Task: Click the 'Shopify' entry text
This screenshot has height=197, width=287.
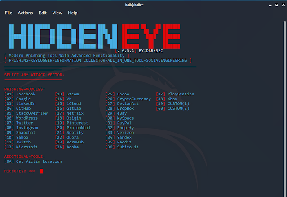Action: point(126,128)
